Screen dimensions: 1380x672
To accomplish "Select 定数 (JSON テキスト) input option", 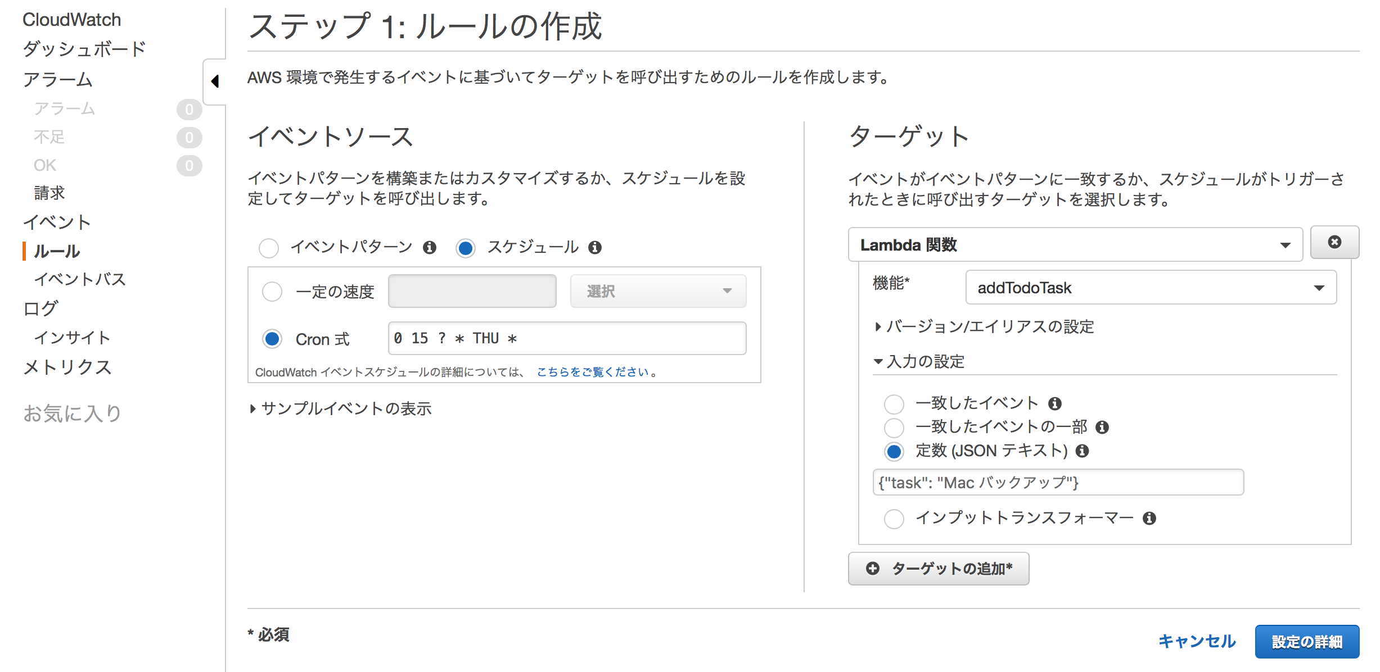I will (x=894, y=451).
